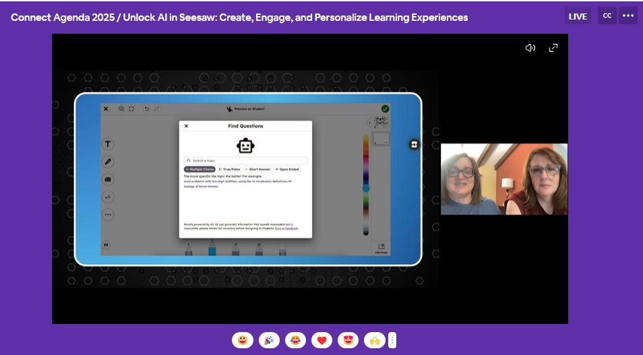Select the second blank page thumbnail
This screenshot has width=643, height=355.
[381, 139]
